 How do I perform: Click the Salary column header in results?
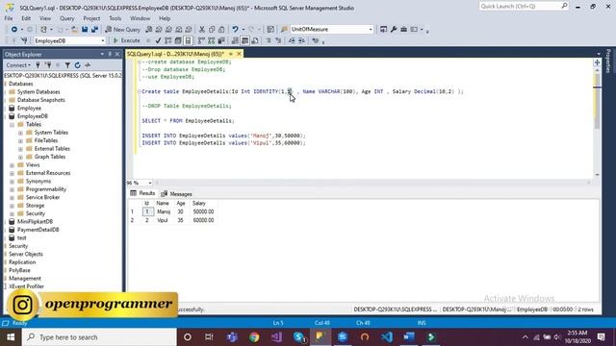[x=199, y=203]
